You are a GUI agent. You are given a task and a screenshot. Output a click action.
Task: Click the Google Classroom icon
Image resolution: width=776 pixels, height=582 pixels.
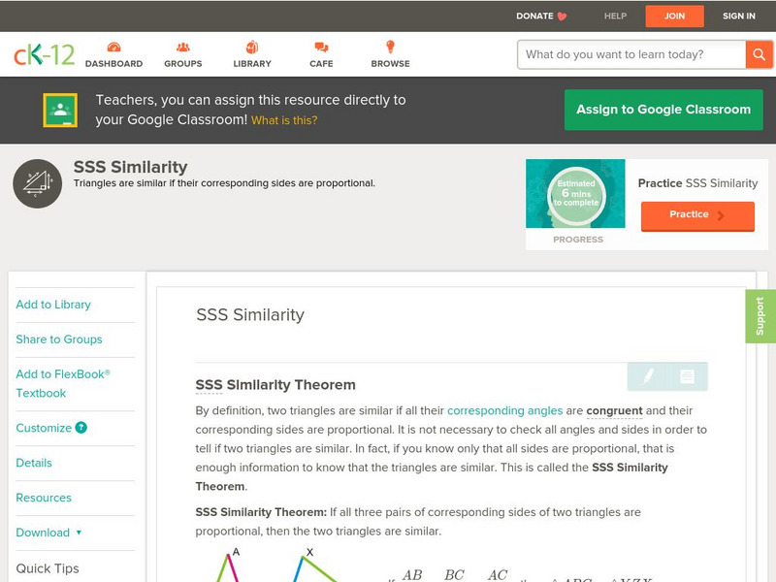point(60,110)
